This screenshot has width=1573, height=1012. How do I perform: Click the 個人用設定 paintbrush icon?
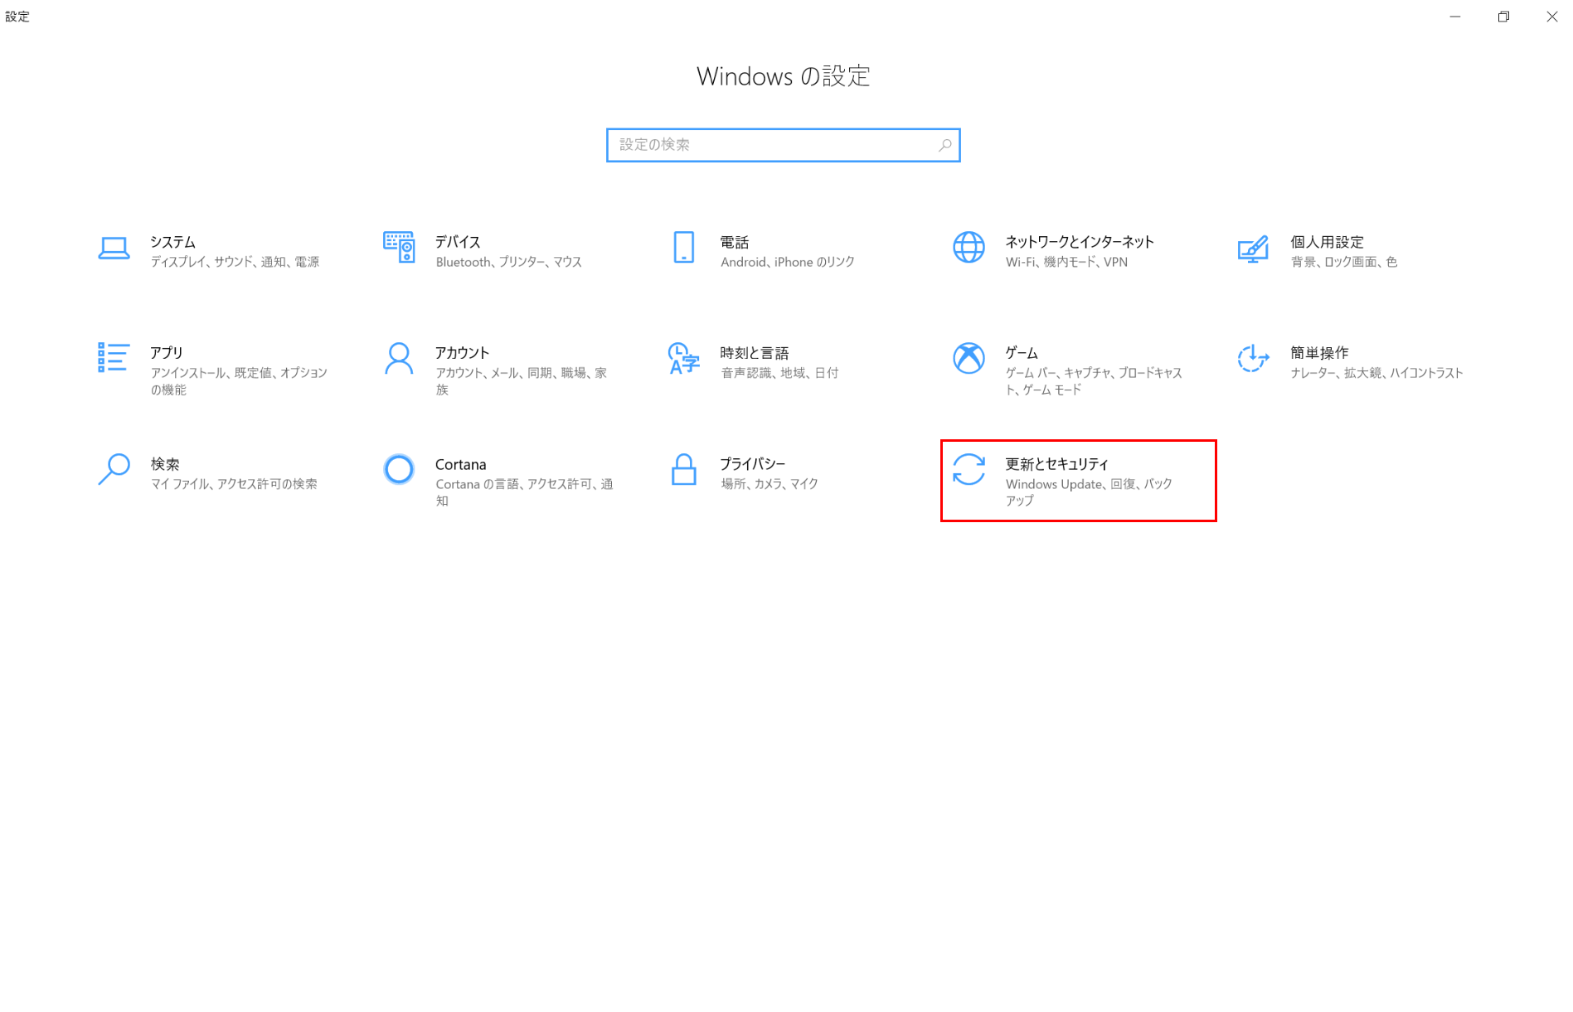pyautogui.click(x=1253, y=248)
